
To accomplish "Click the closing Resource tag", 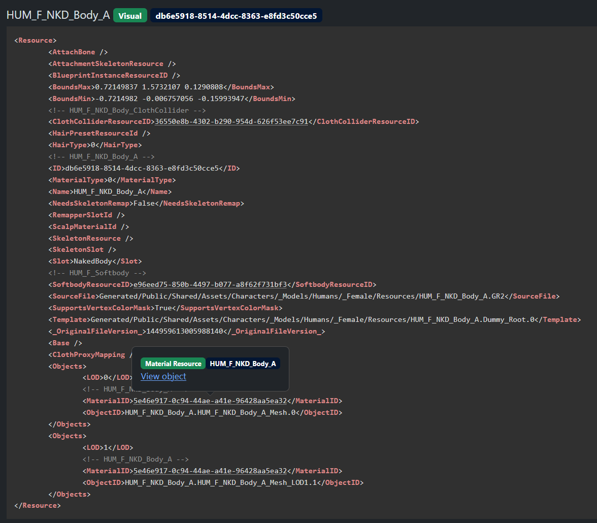I will (38, 505).
